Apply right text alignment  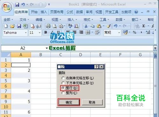(x=81, y=32)
